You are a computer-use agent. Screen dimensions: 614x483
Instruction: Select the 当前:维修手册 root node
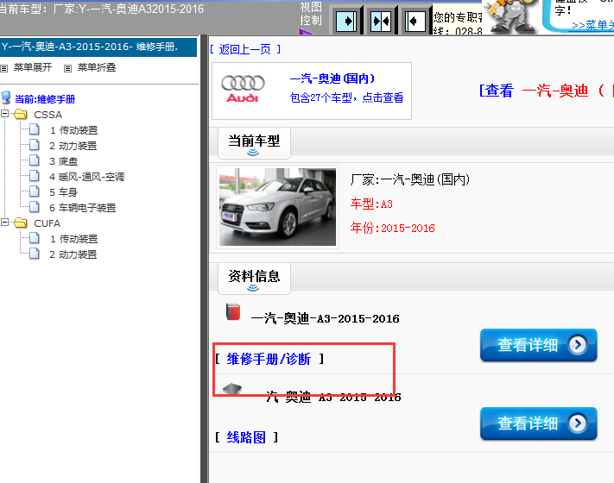[x=45, y=99]
